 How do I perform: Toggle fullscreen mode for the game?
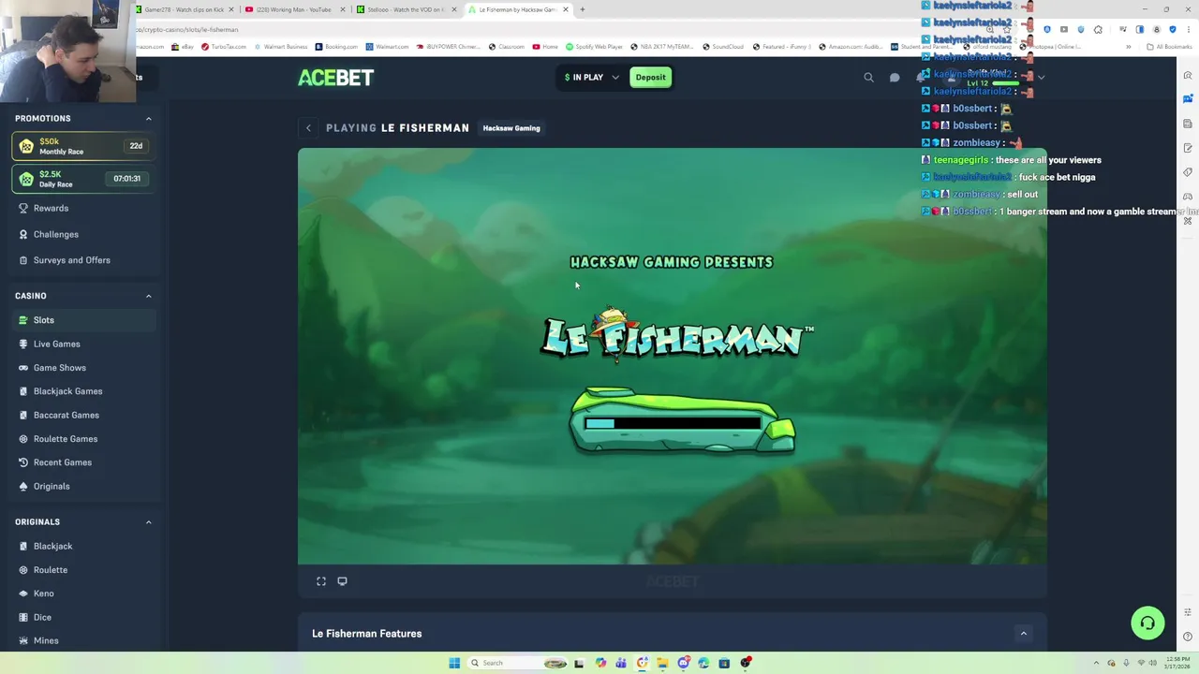(321, 581)
